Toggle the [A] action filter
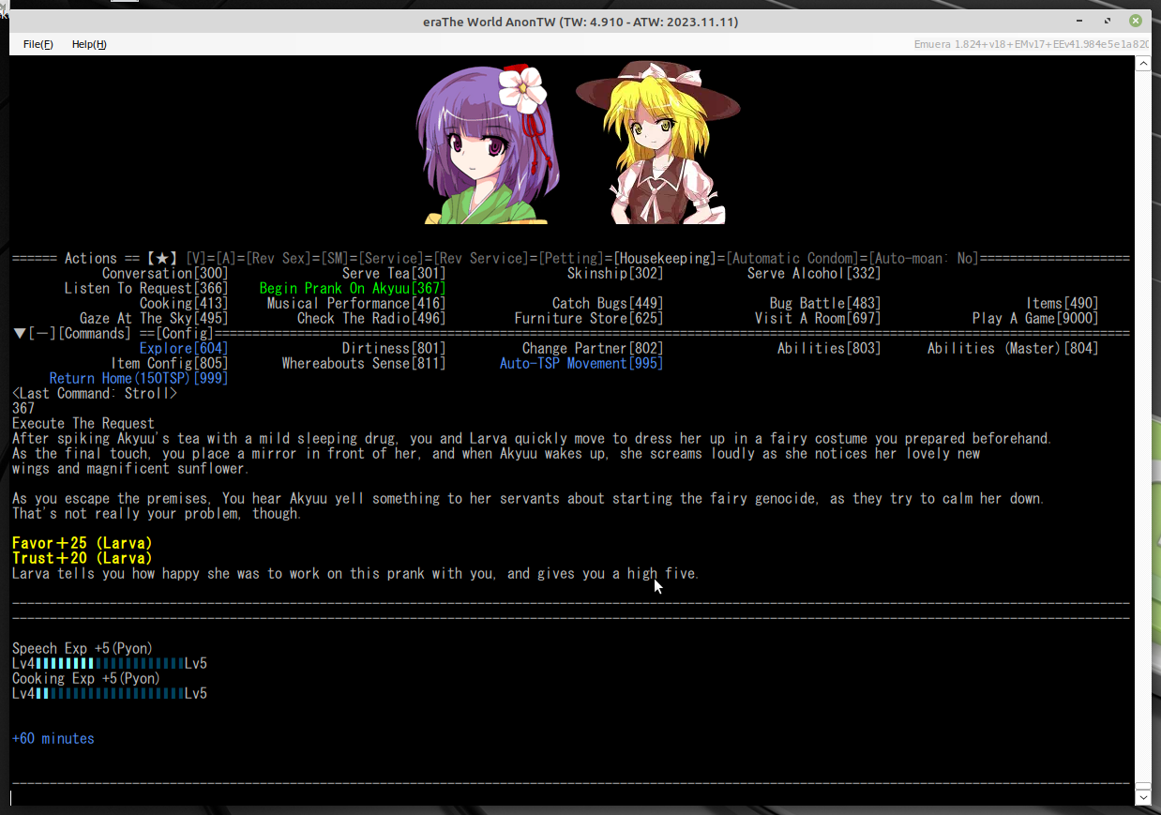Viewport: 1161px width, 815px height. tap(226, 259)
